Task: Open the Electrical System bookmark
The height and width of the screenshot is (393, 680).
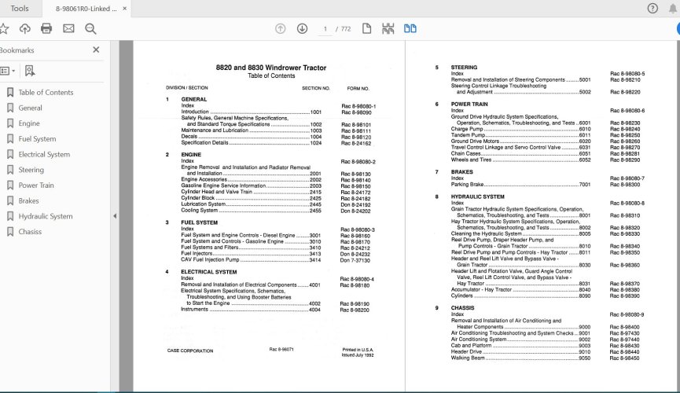Action: pos(44,154)
